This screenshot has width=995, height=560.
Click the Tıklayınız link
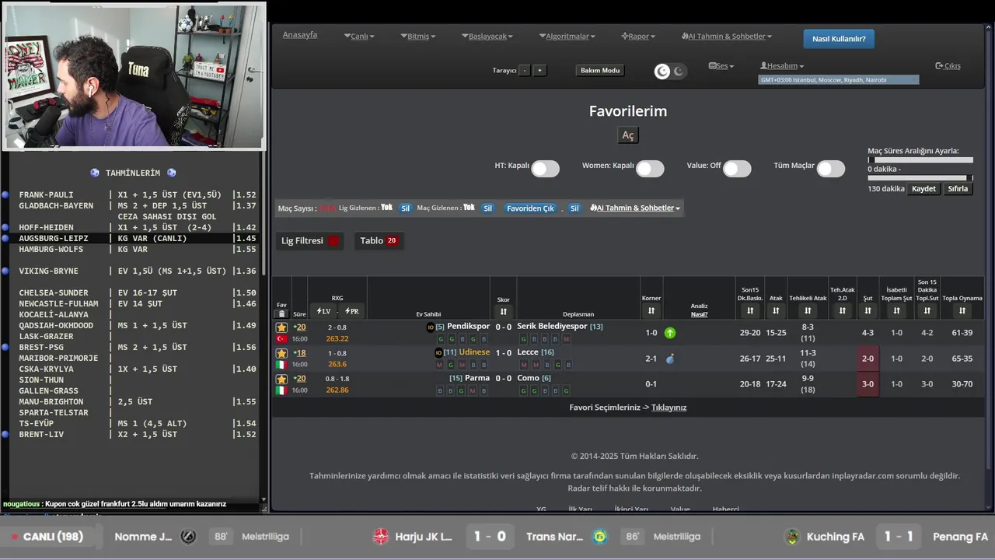pyautogui.click(x=669, y=408)
